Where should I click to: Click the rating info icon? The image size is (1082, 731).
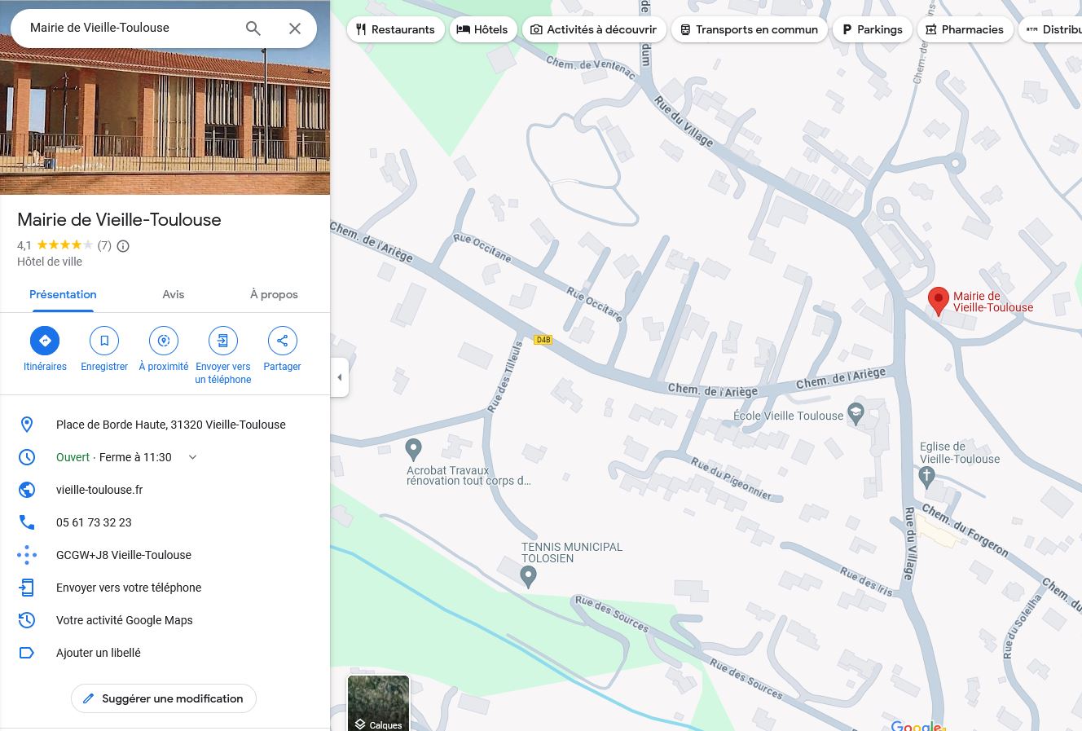coord(123,245)
